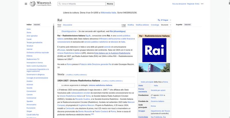The width and height of the screenshot is (230, 118).
Task: Jump to Testate giornalistiche in the index
Action: [34, 43]
